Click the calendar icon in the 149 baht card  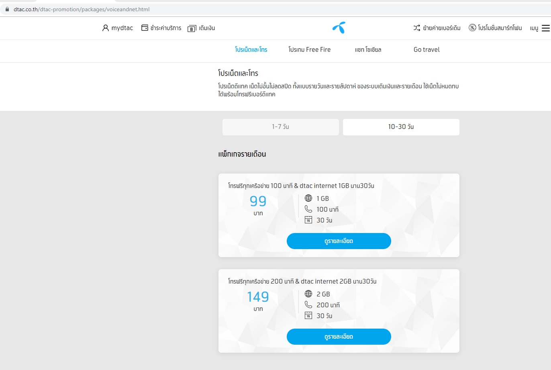tap(308, 315)
